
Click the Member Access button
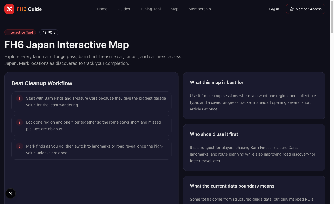[306, 9]
